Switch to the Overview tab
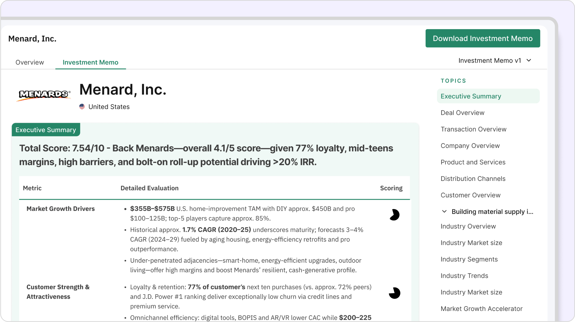 [x=30, y=62]
